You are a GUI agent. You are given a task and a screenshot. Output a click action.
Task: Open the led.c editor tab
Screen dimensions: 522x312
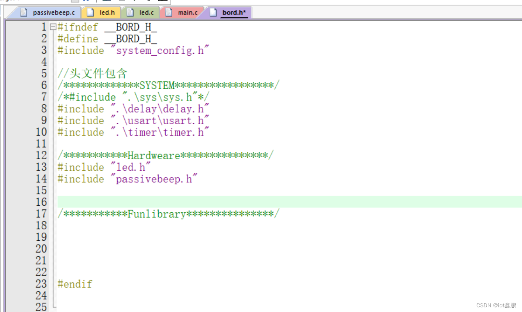(141, 12)
